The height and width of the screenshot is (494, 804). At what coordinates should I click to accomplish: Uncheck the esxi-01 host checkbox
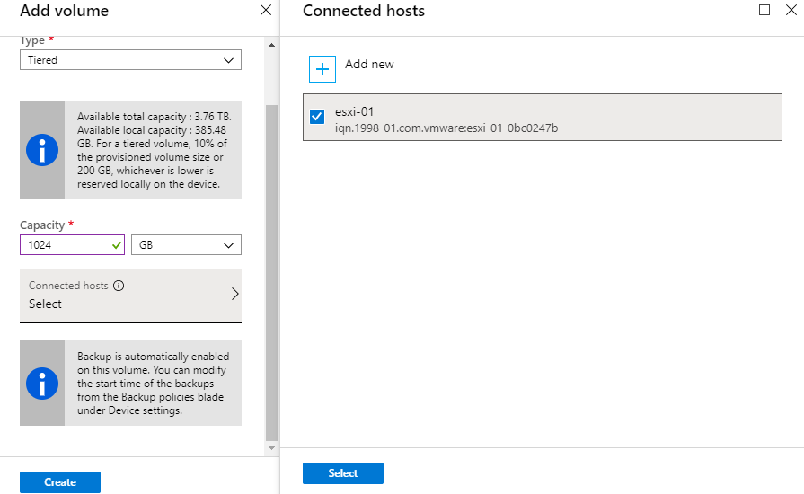(317, 117)
